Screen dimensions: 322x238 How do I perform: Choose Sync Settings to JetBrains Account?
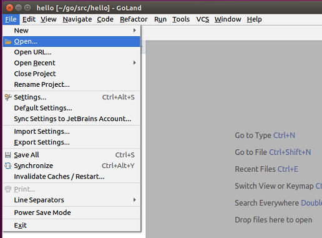[72, 119]
